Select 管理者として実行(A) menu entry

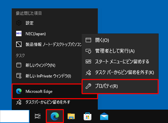click(x=120, y=51)
